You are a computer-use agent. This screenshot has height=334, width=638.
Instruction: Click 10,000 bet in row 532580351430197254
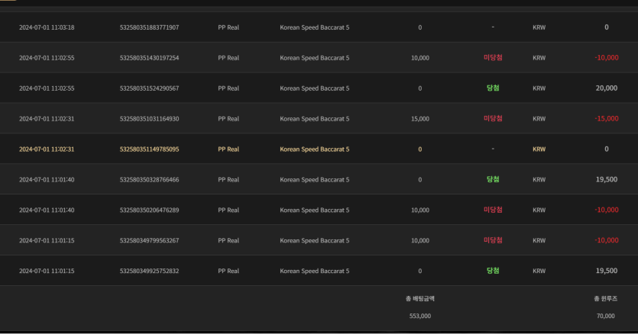tap(420, 58)
